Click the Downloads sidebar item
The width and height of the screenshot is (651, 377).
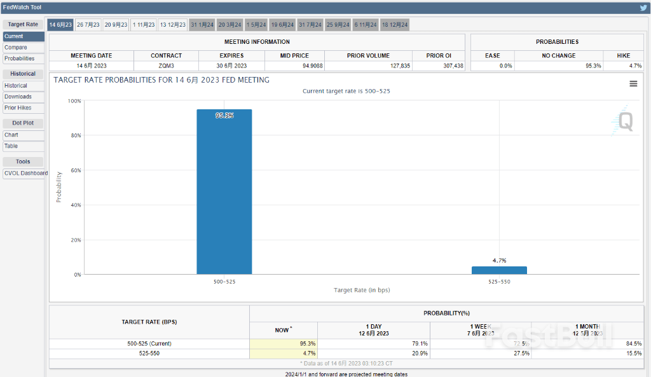[x=18, y=97]
